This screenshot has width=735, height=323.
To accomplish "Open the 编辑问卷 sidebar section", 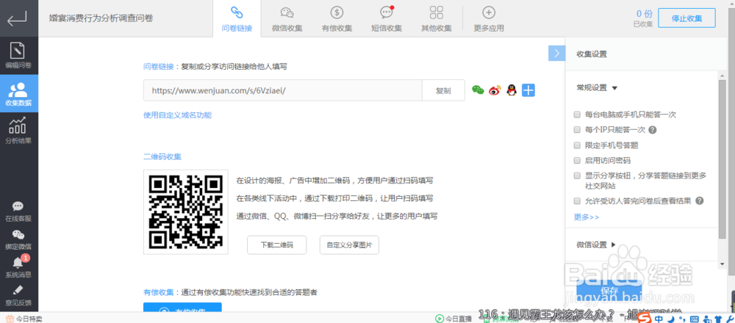I will point(19,56).
